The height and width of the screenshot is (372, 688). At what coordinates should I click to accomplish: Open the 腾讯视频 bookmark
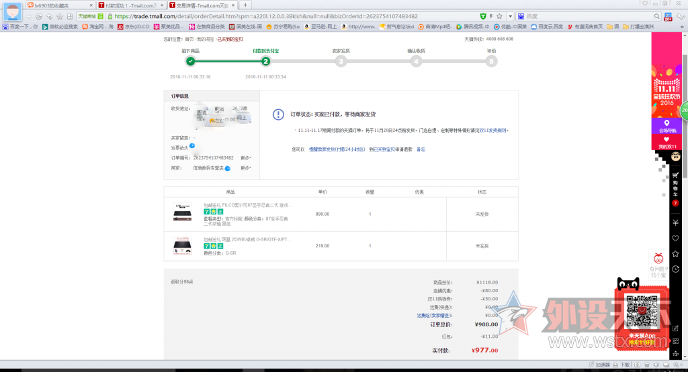click(x=472, y=27)
